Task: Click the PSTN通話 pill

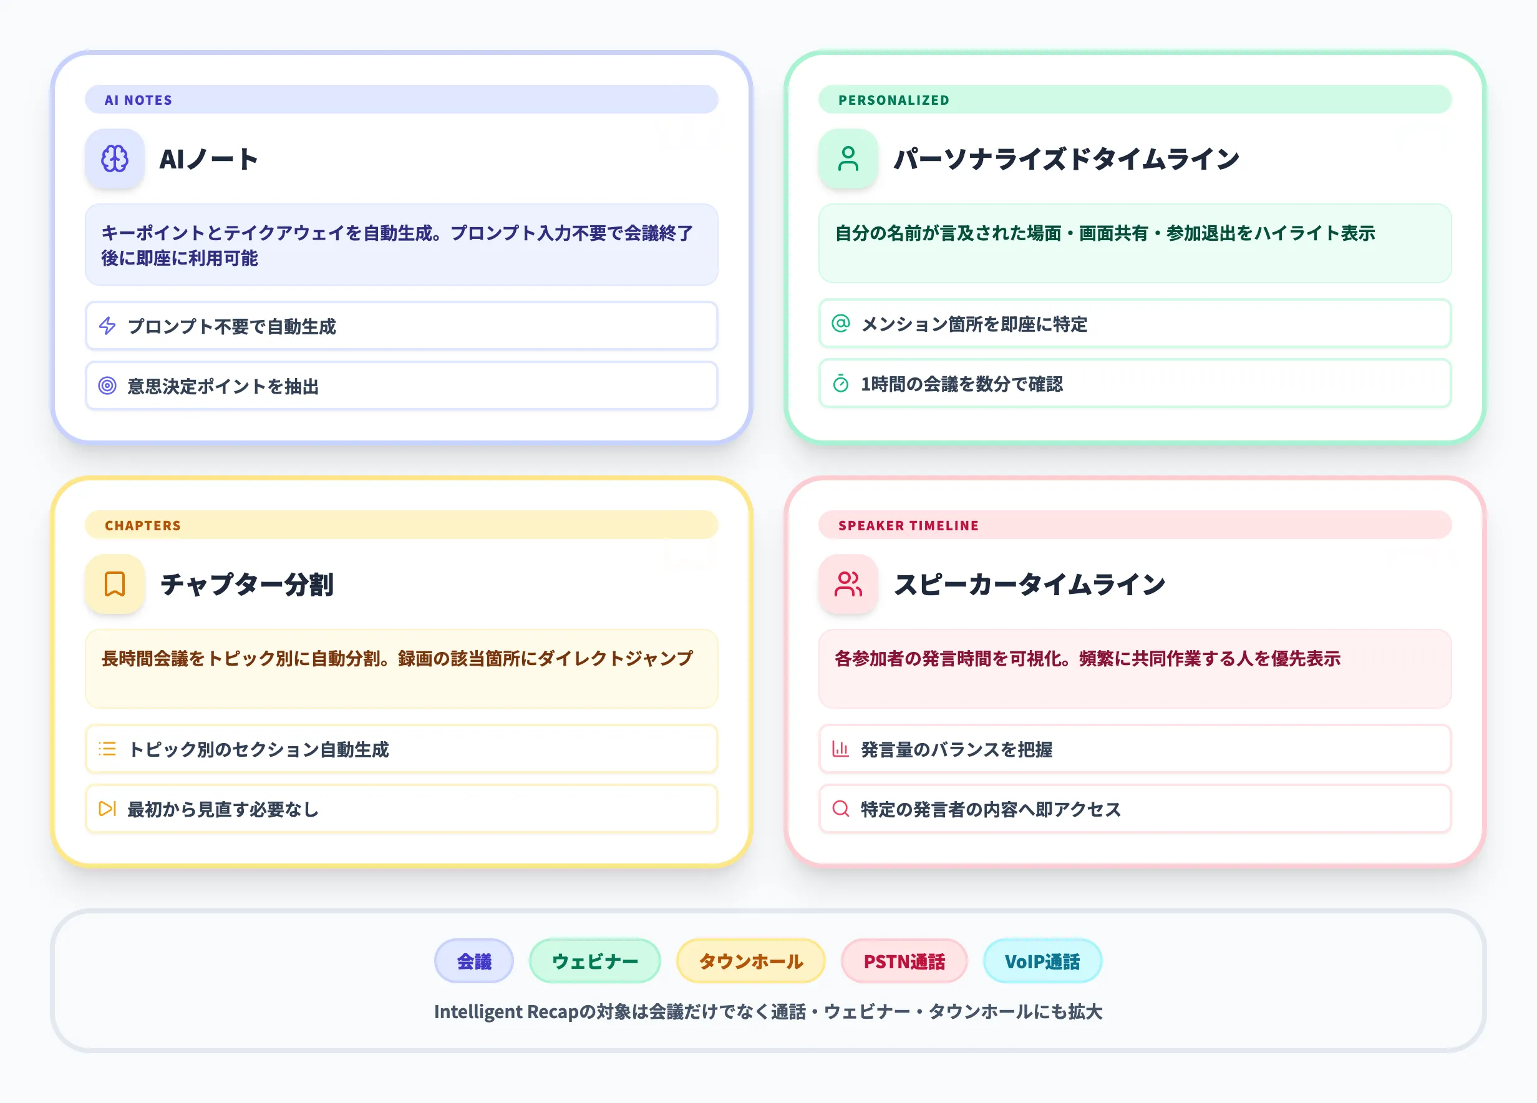Action: (x=904, y=961)
